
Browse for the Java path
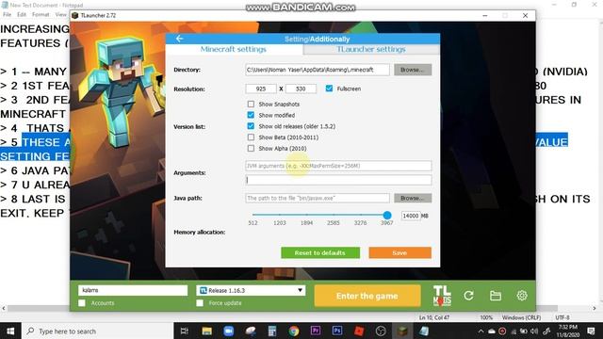pos(413,198)
